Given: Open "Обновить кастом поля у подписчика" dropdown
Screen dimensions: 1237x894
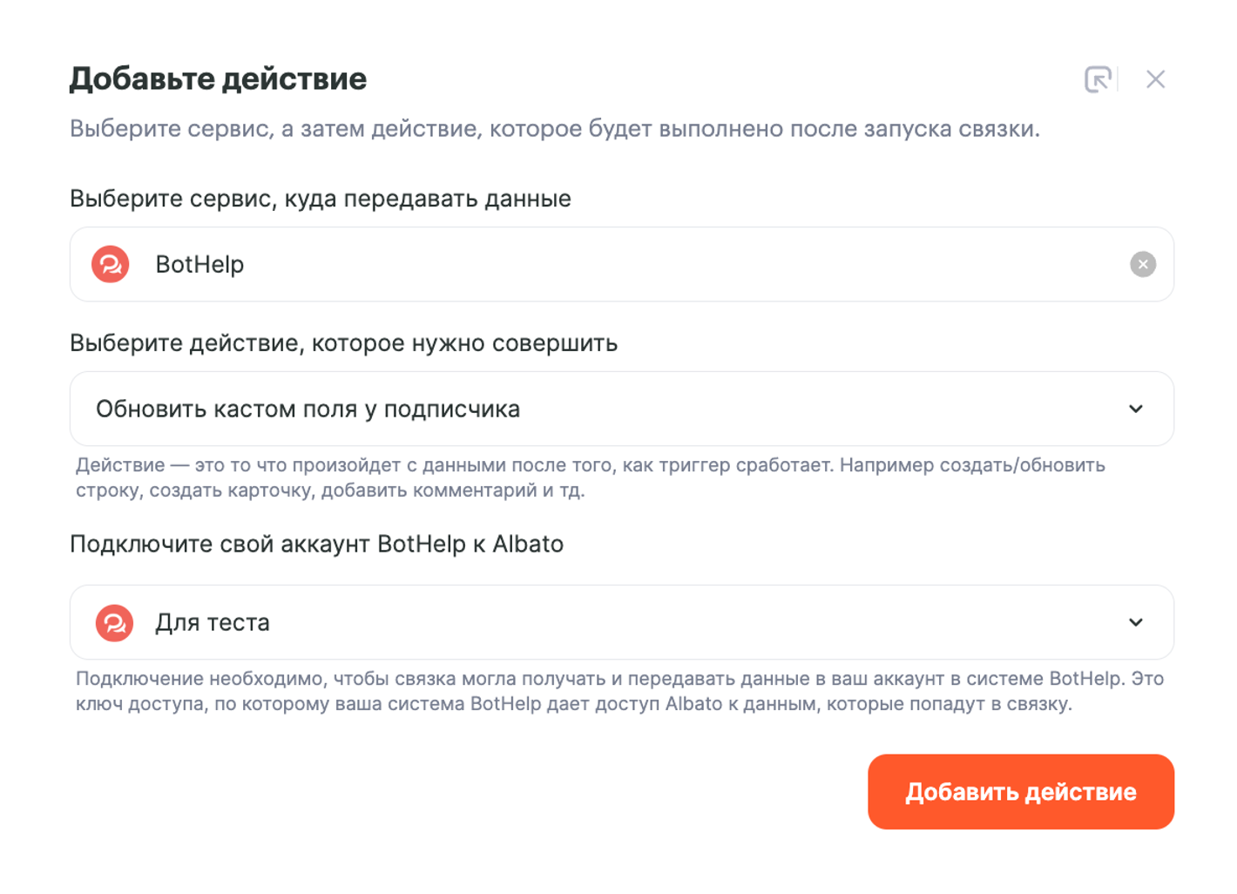Looking at the screenshot, I should (x=308, y=409).
